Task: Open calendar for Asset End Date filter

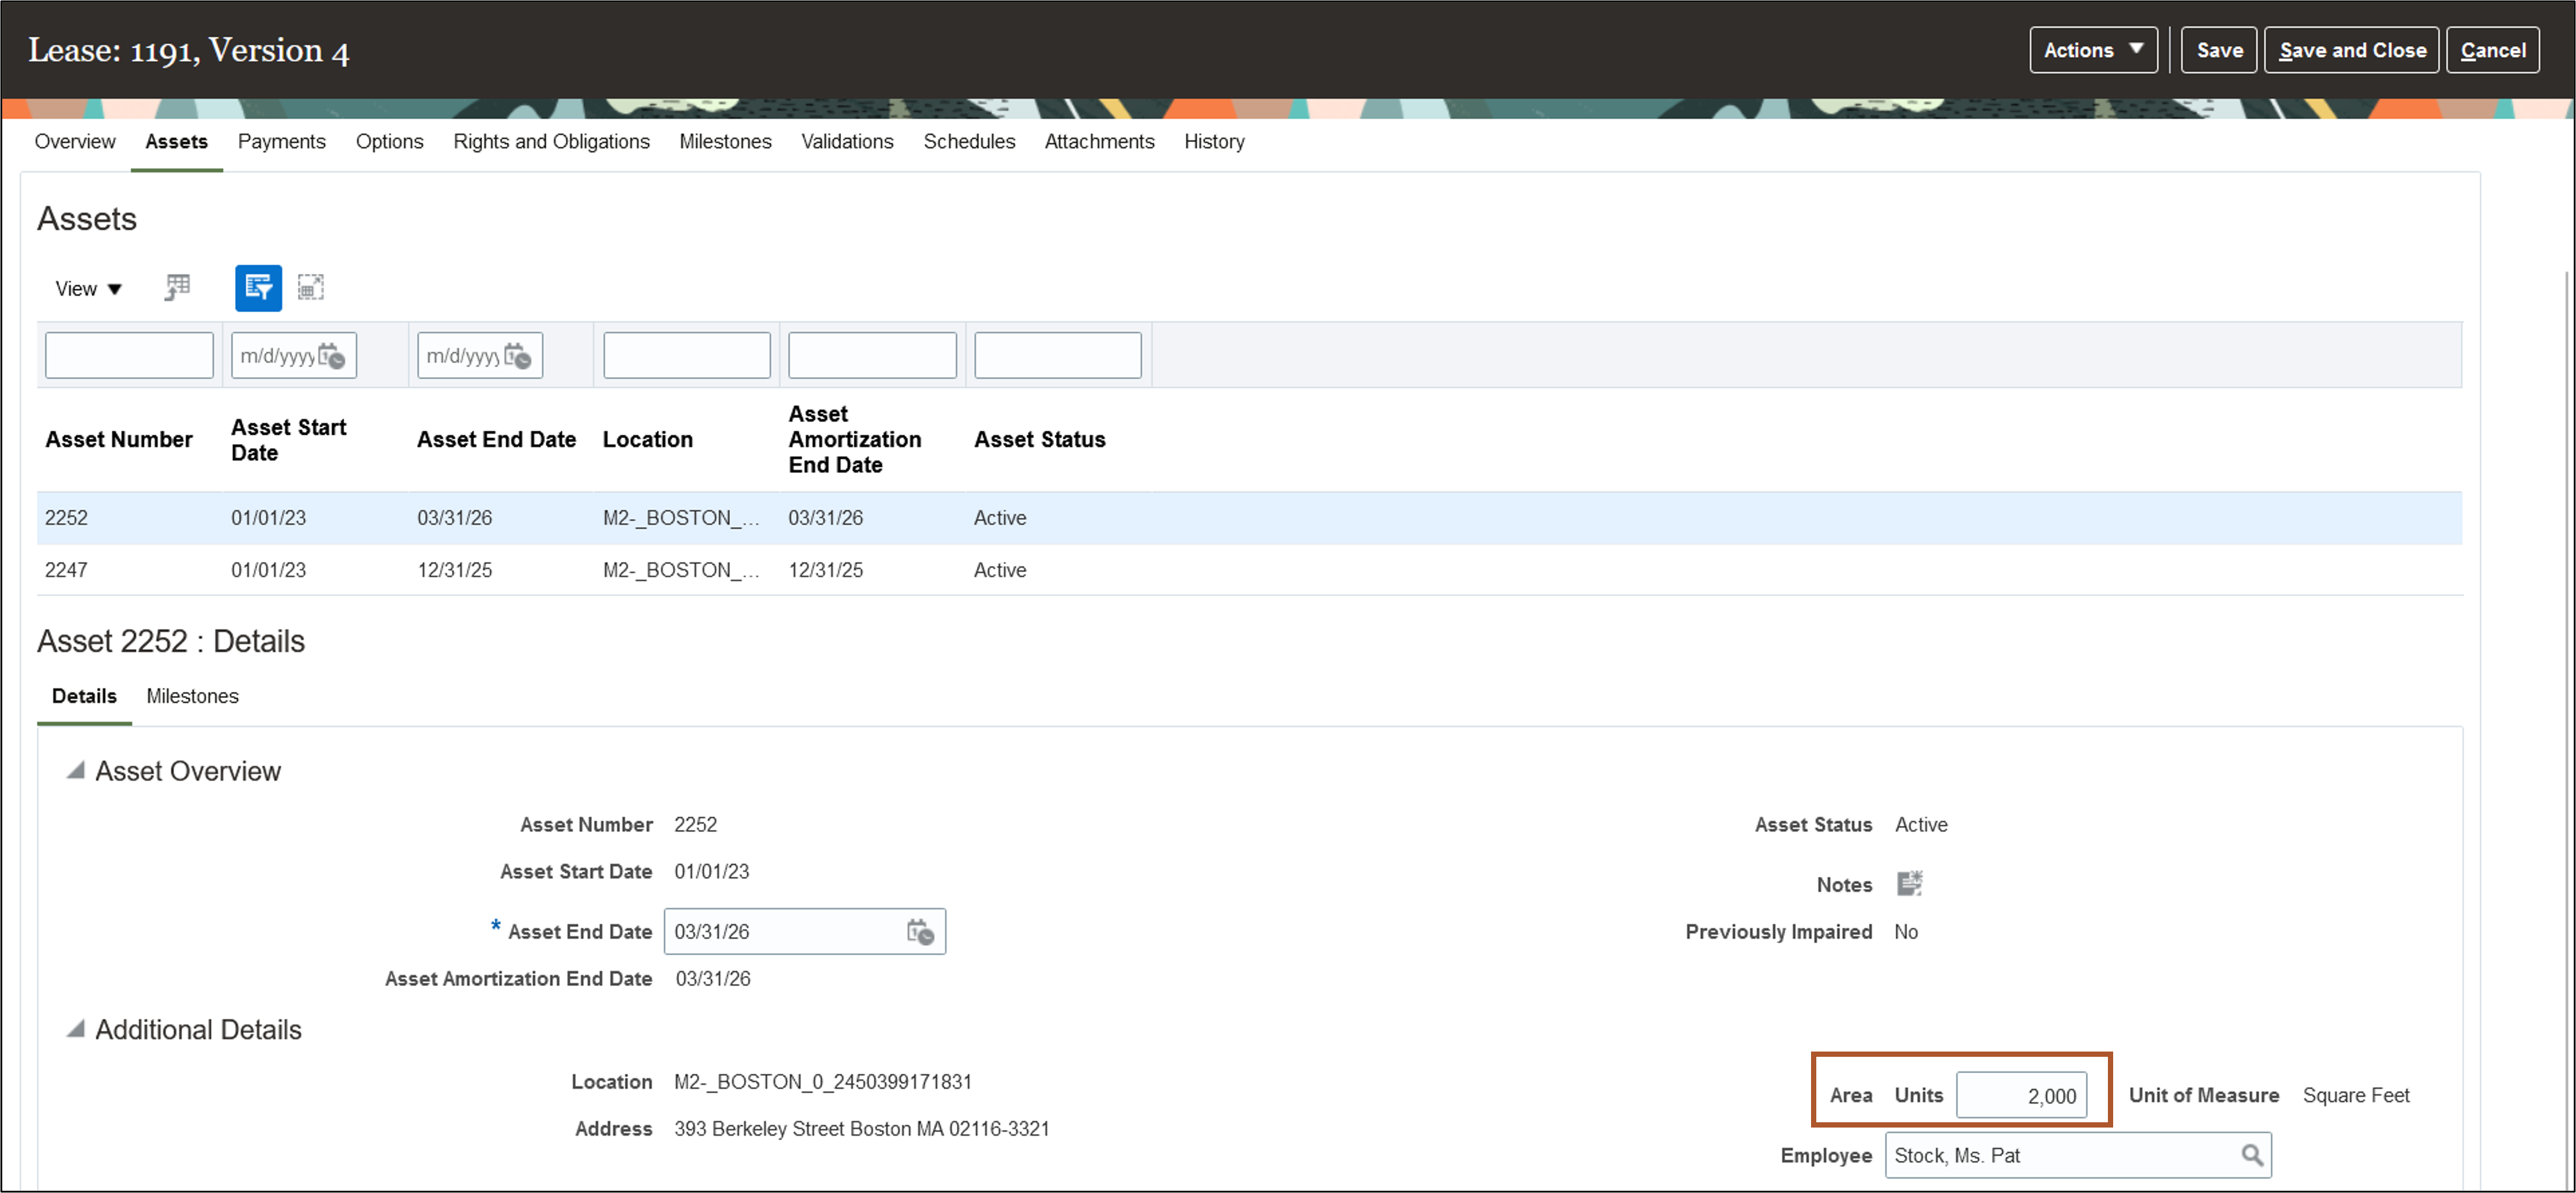Action: pyautogui.click(x=518, y=356)
